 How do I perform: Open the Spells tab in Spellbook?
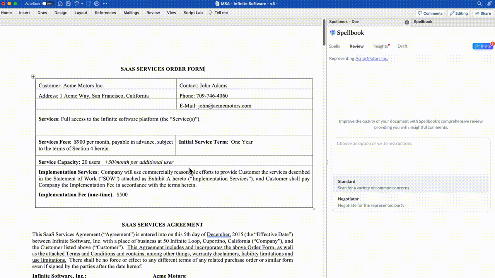[x=335, y=46]
